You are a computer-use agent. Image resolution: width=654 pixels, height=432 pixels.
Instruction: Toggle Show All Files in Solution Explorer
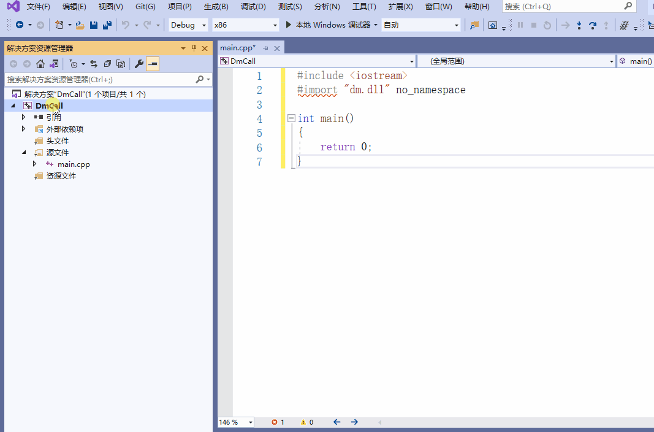coord(121,64)
